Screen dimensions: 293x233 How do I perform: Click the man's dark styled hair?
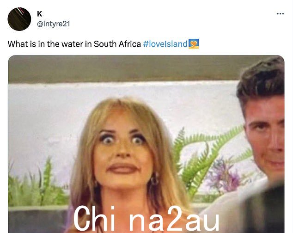tap(262, 79)
